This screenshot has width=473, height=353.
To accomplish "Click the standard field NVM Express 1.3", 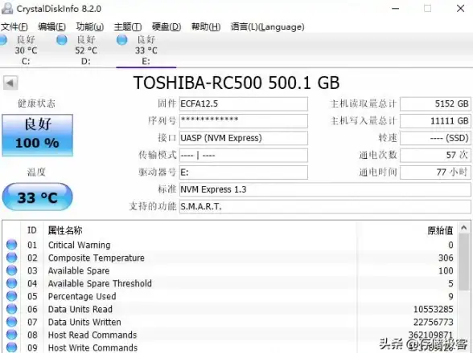I will 325,189.
